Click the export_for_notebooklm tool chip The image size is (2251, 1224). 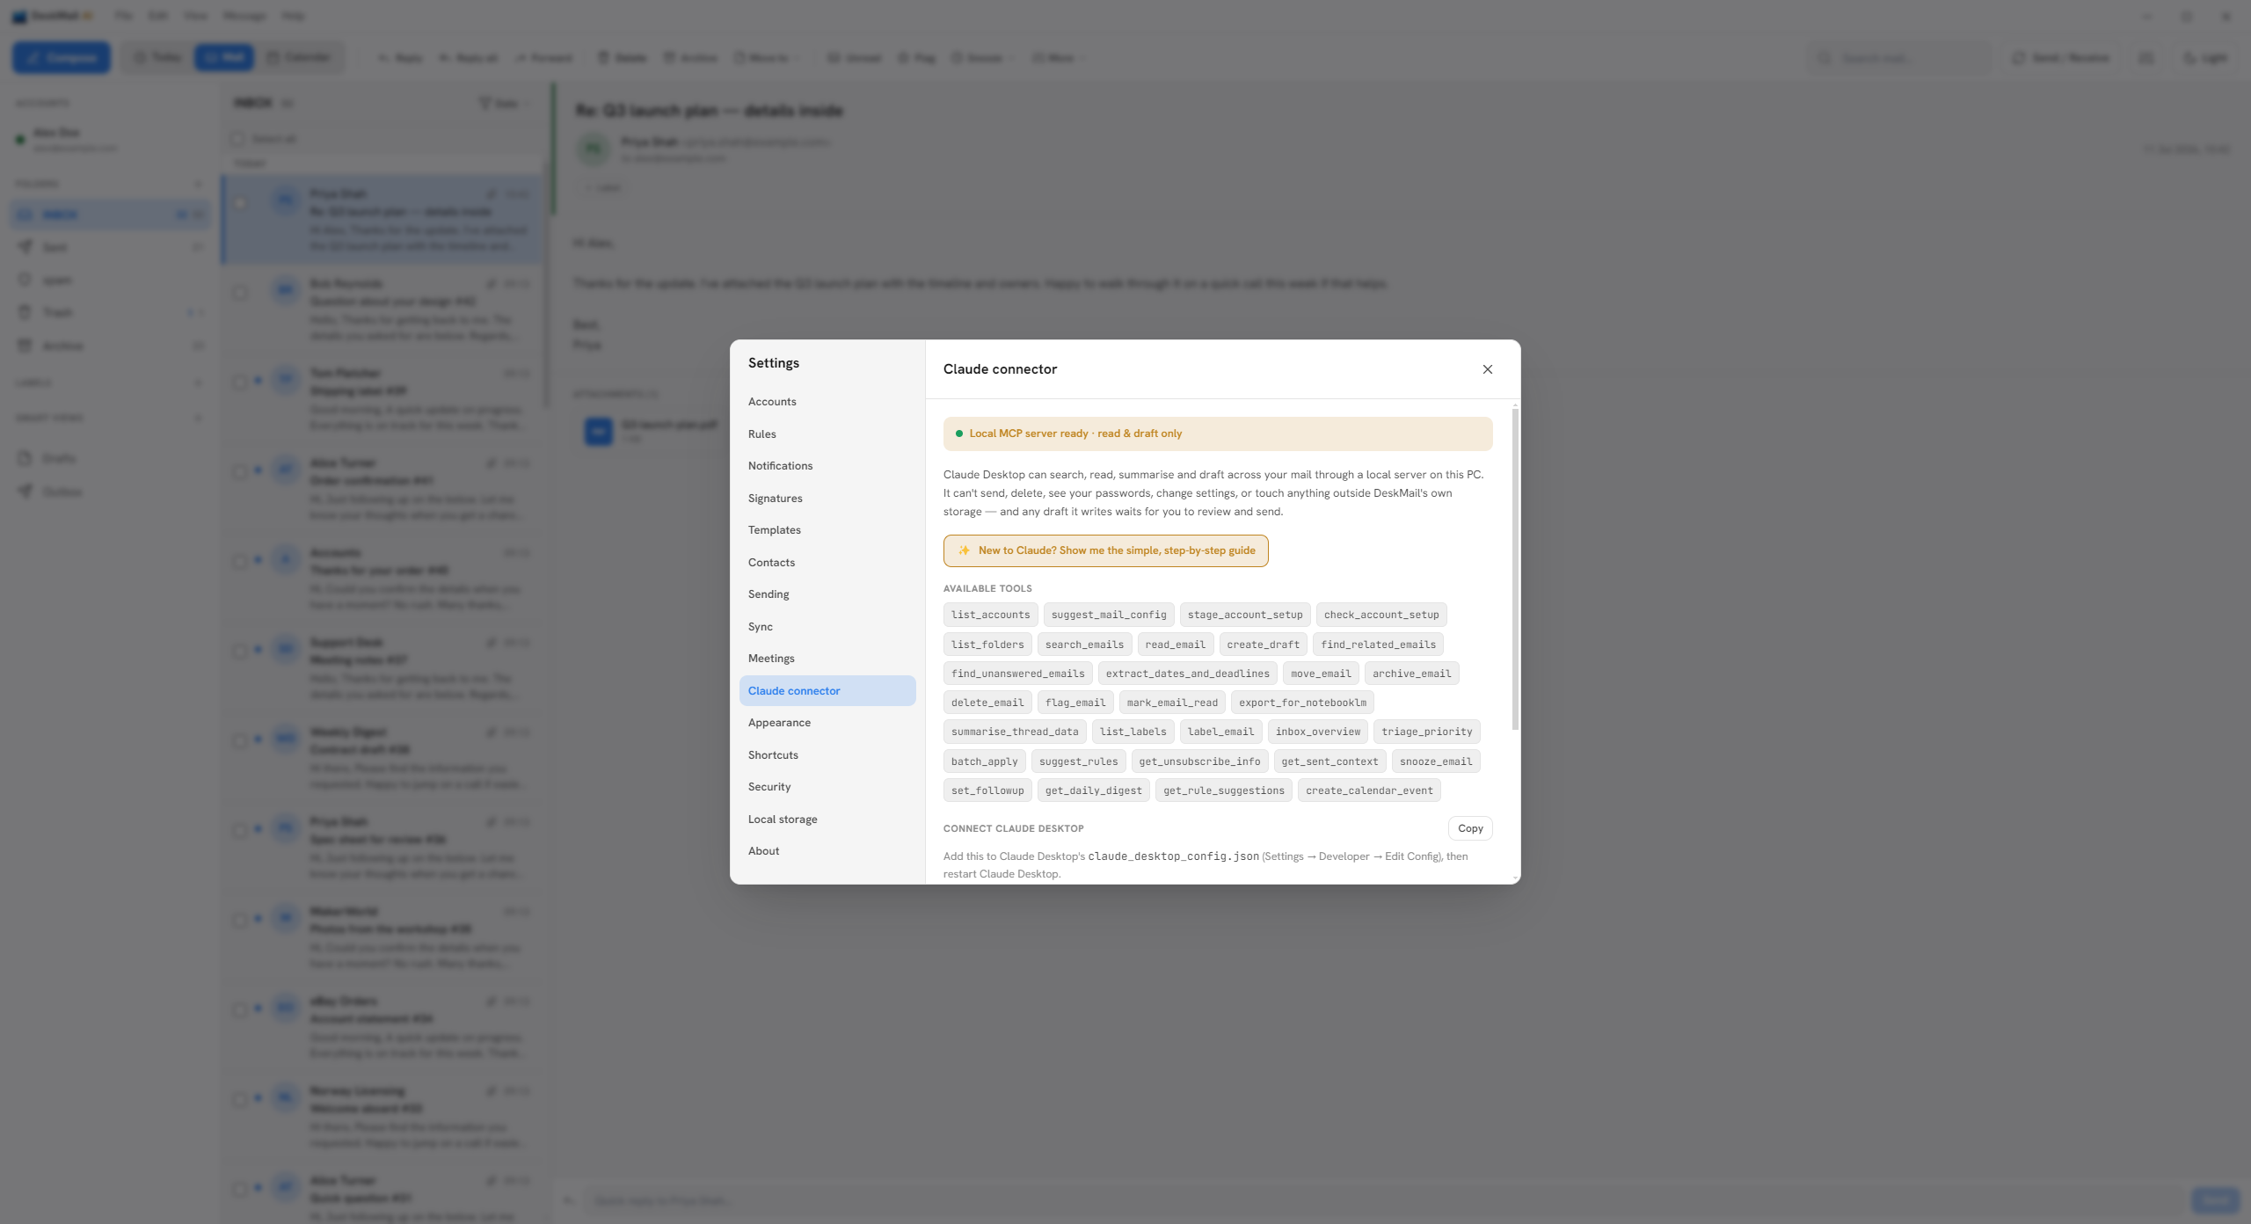[x=1302, y=703]
